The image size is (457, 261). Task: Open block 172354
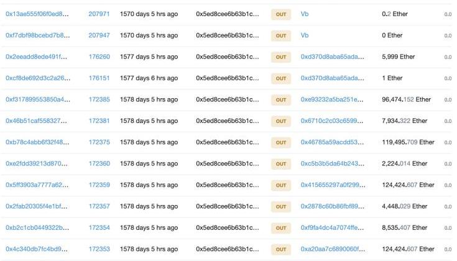(99, 227)
